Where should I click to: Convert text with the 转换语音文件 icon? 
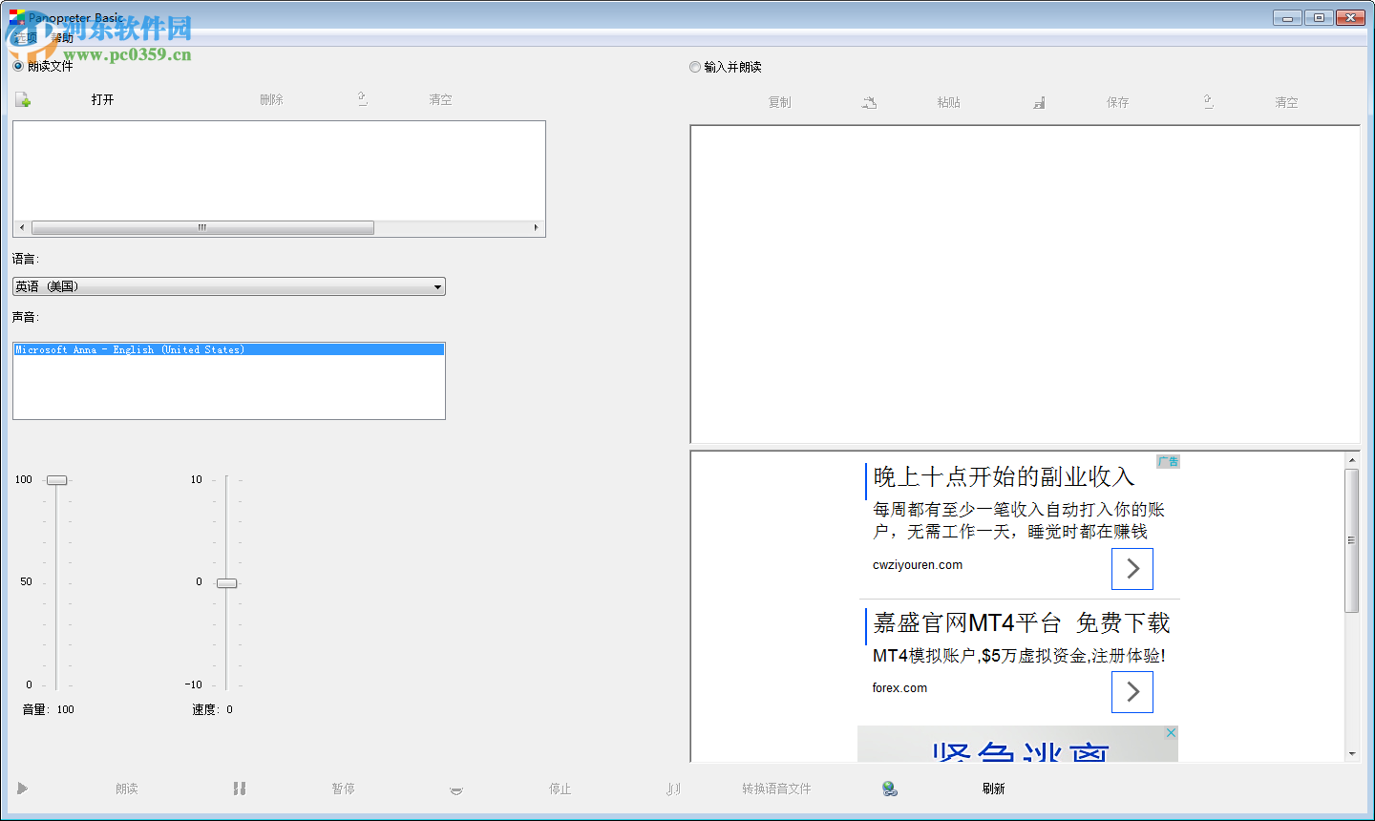[x=673, y=789]
